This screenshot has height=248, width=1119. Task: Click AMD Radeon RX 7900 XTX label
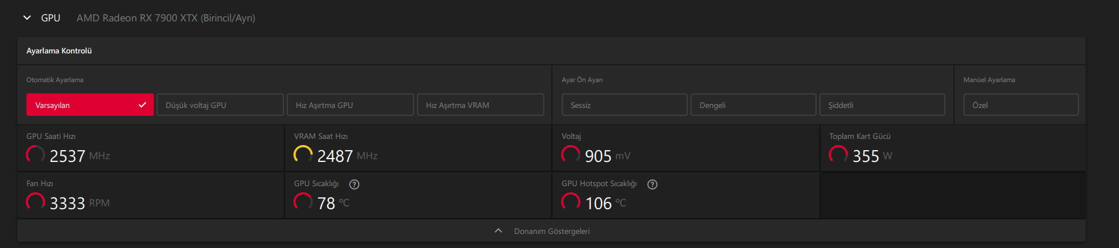click(166, 18)
